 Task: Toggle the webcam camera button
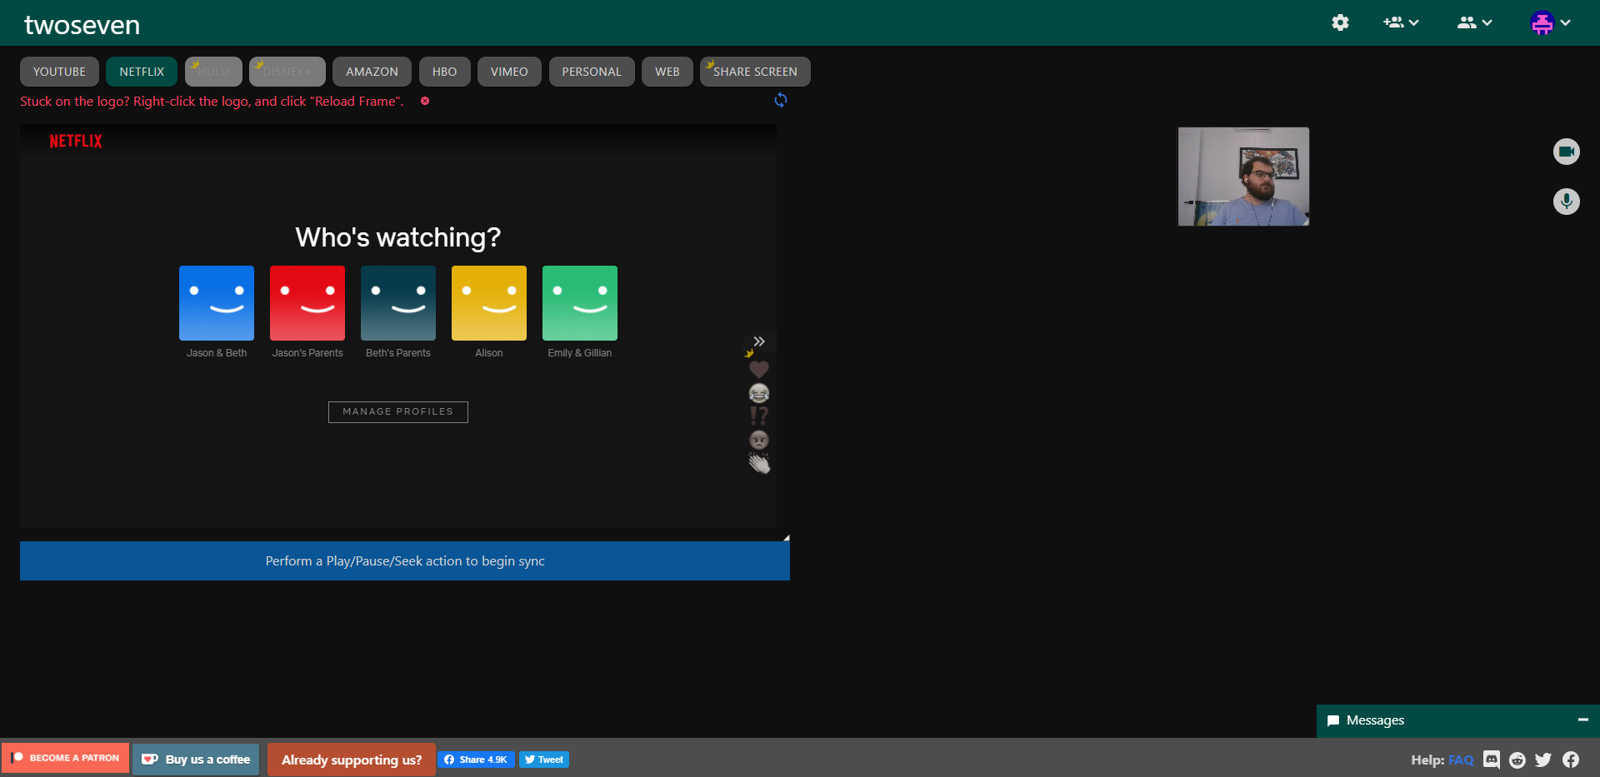click(1567, 152)
